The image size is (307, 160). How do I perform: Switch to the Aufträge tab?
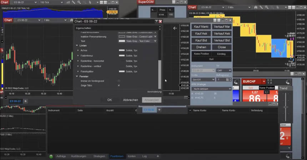[61, 156]
